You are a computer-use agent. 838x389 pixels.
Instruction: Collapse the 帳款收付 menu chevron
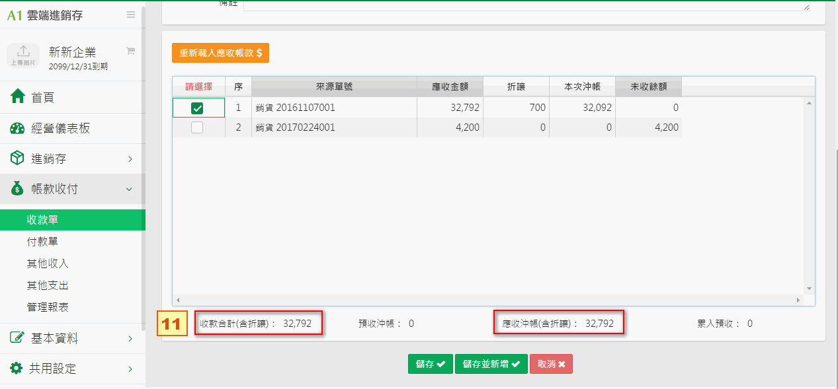130,190
